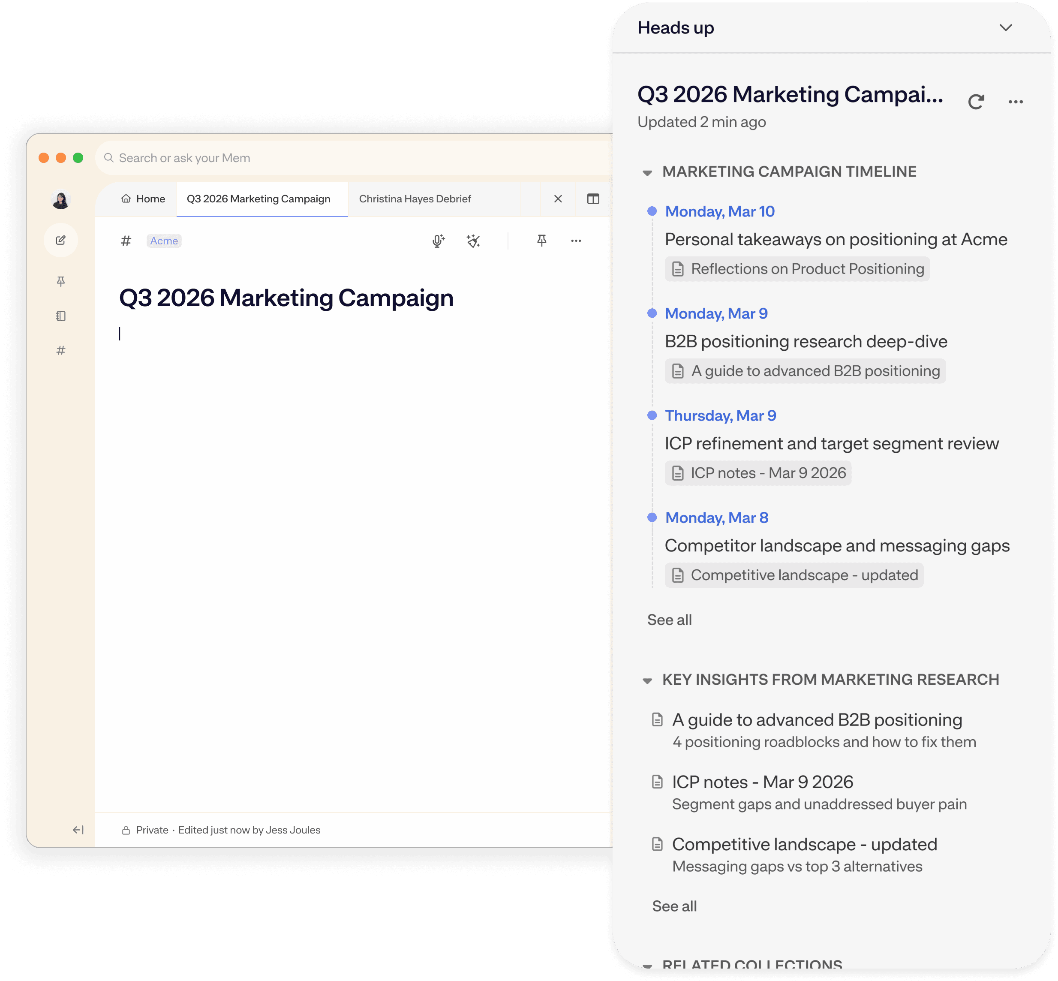The width and height of the screenshot is (1058, 981).
Task: Open the collections hashtag sidebar icon
Action: tap(61, 350)
